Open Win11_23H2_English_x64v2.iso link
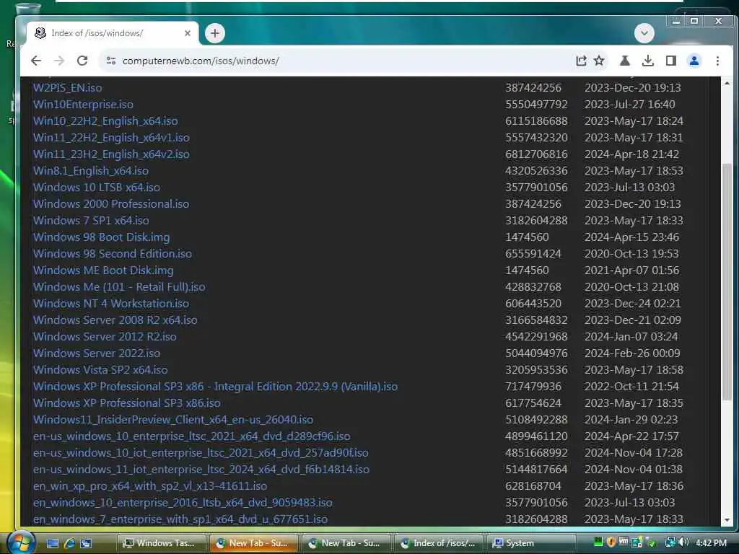739x554 pixels. 111,154
